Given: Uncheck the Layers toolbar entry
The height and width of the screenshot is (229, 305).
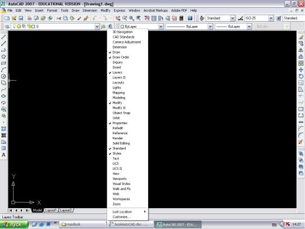Looking at the screenshot, I should [x=127, y=72].
